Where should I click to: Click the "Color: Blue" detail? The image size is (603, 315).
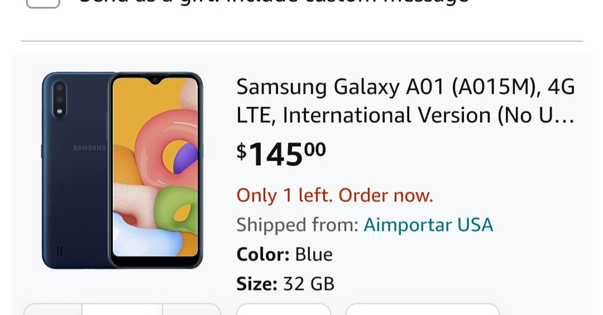[x=284, y=254]
